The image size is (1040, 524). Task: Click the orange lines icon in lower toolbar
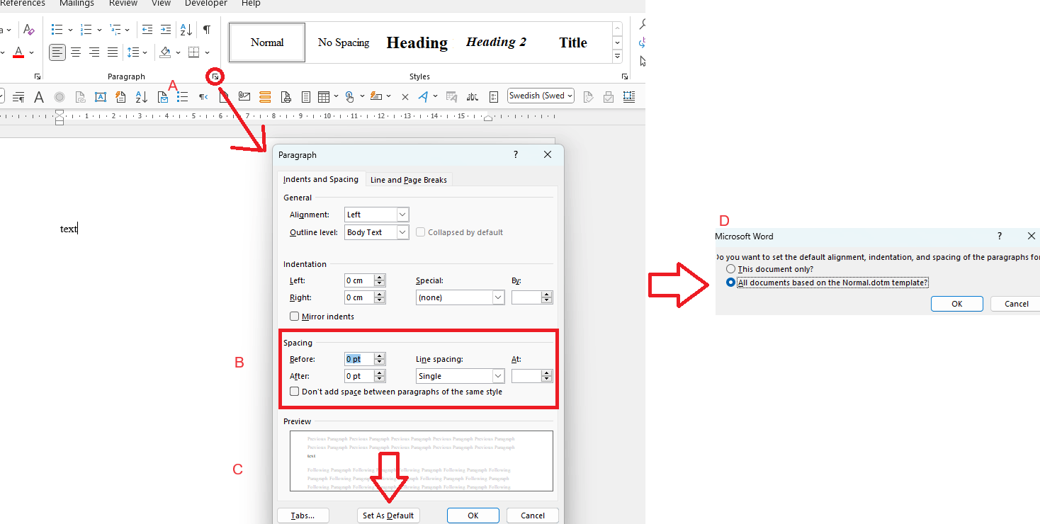click(x=265, y=97)
